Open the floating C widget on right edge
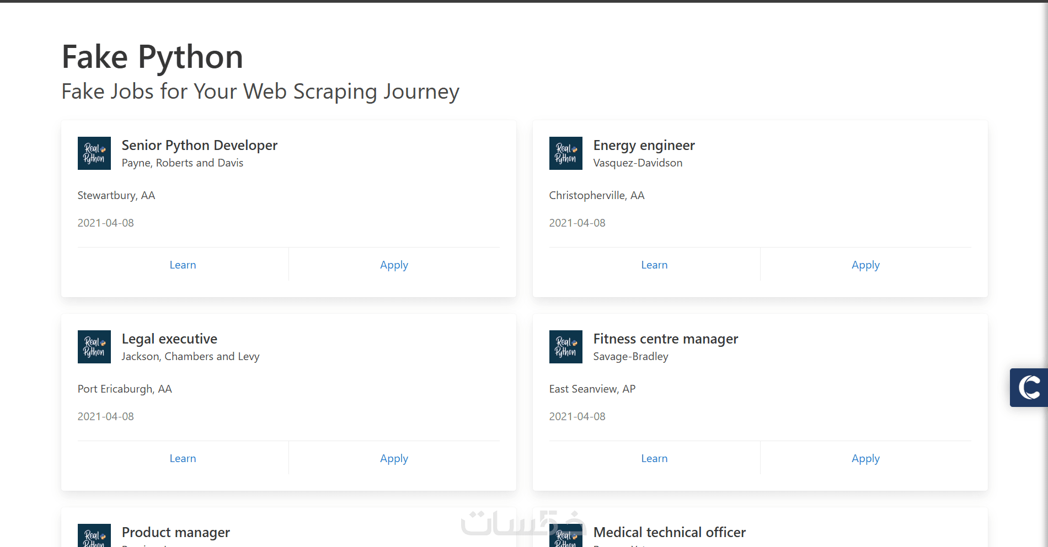1048x547 pixels. [x=1029, y=388]
